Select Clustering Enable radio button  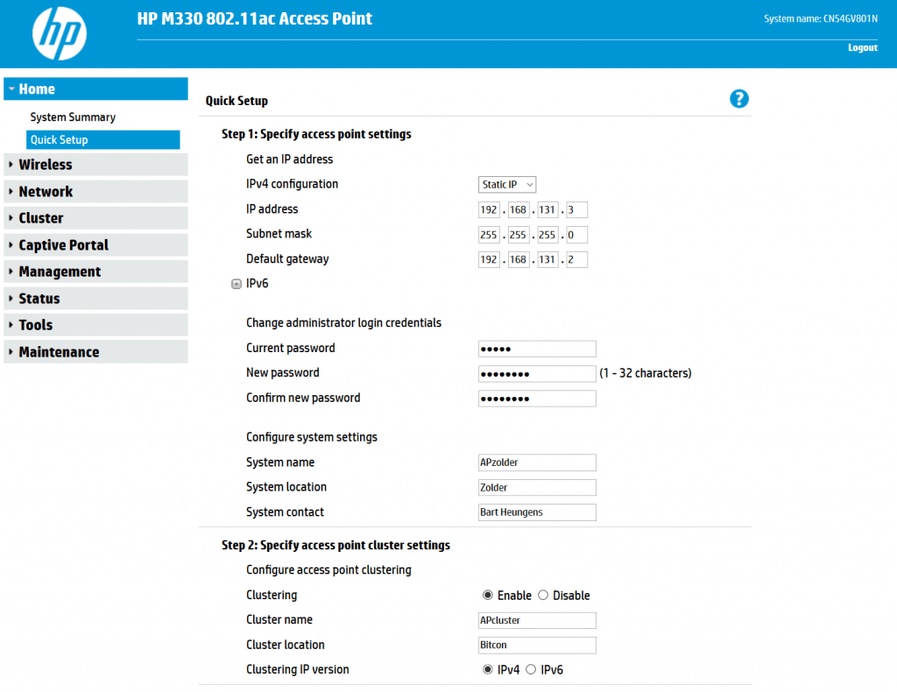coord(487,596)
